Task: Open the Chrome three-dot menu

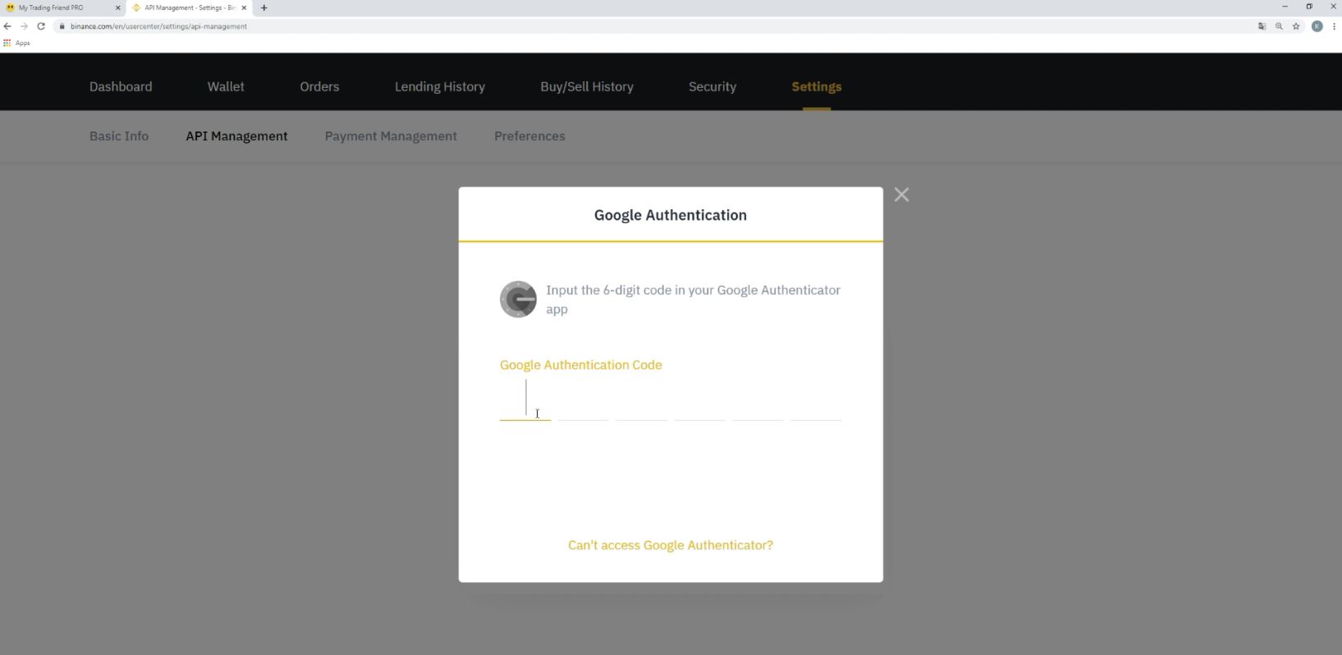Action: click(1334, 26)
